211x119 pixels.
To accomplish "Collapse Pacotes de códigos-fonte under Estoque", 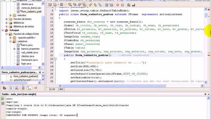I will tap(7, 34).
